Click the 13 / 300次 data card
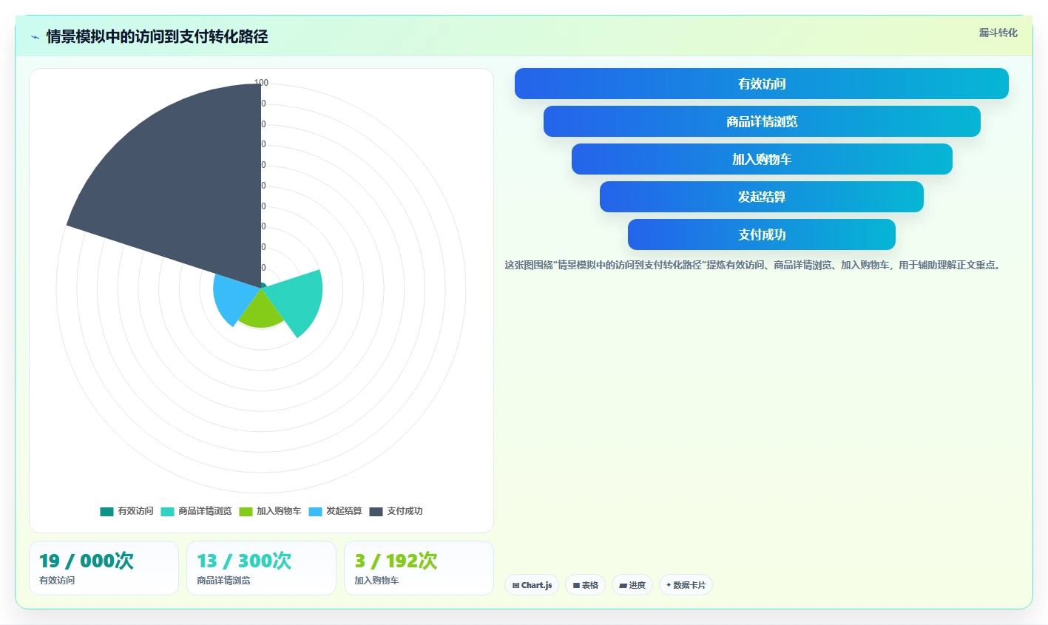1048x625 pixels. (x=261, y=568)
